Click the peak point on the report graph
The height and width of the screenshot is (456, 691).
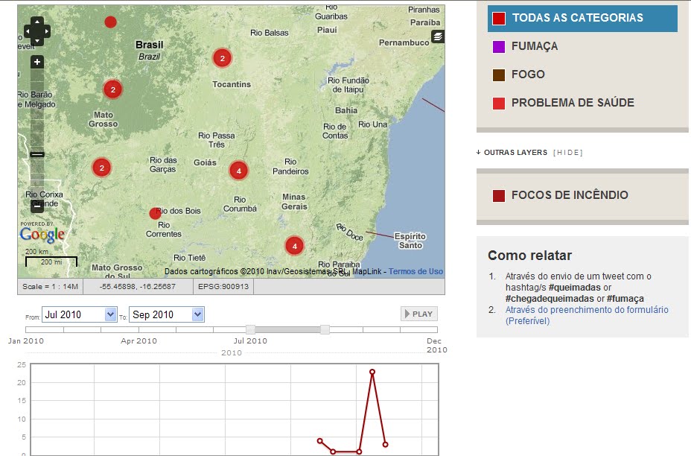tap(372, 371)
